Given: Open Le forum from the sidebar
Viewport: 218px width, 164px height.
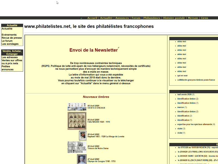Looking at the screenshot, I should 7,41.
